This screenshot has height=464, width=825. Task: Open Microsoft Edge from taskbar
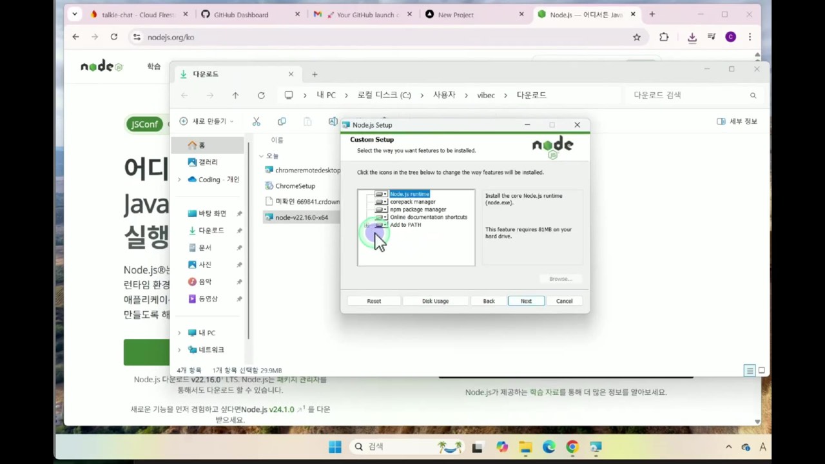pyautogui.click(x=548, y=447)
